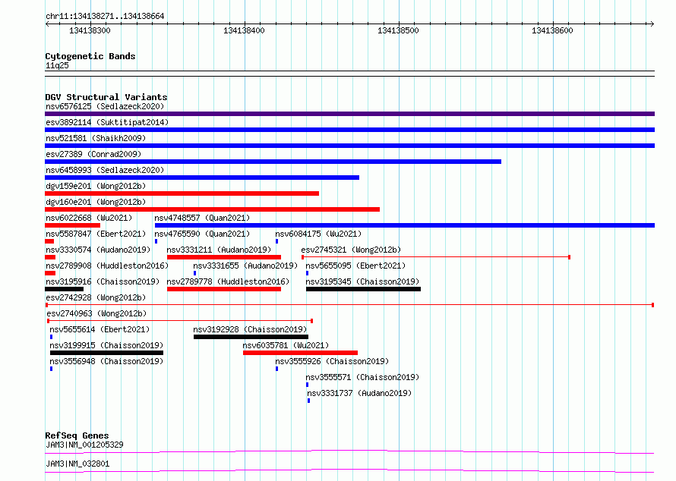Screen dimensions: 676x481
Task: Select nsv3555571 (Chaisson2019) label
Action: pyautogui.click(x=362, y=377)
